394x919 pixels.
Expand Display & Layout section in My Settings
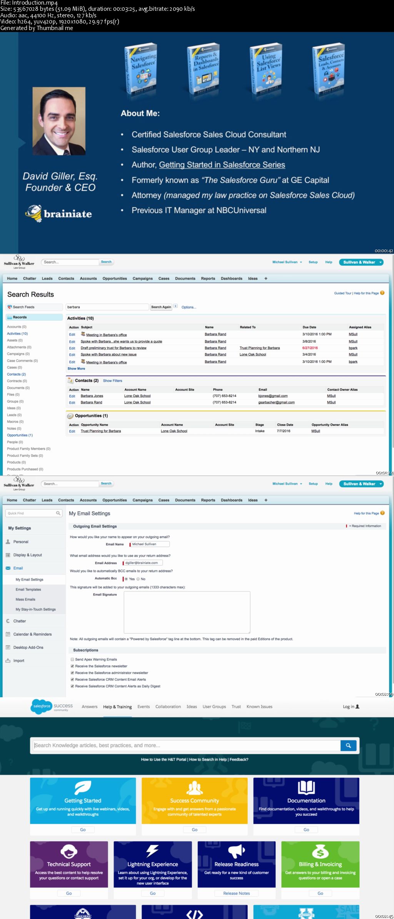click(28, 555)
